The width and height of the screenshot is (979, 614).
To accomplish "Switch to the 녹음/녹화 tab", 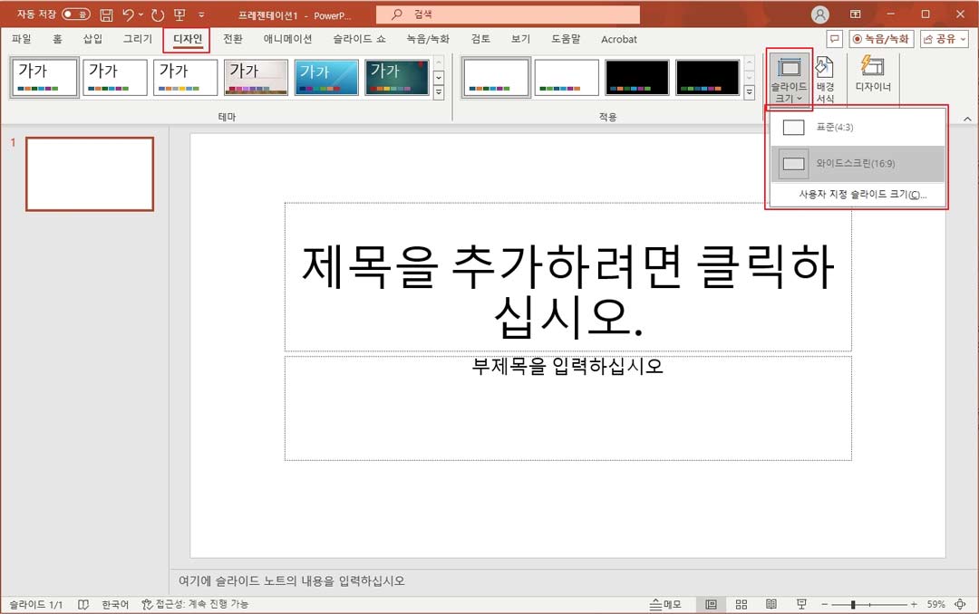I will [x=428, y=39].
